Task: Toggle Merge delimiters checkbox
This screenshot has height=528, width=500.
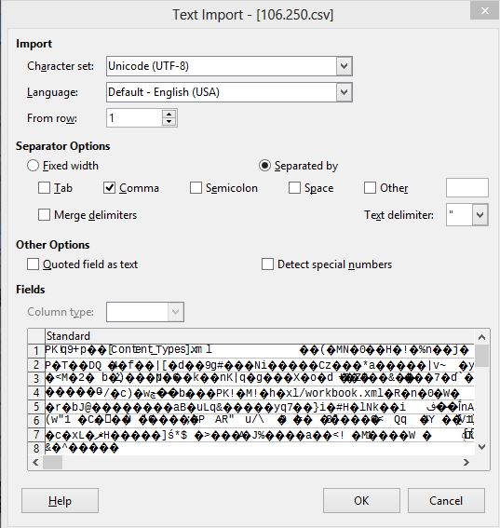Action: 44,215
